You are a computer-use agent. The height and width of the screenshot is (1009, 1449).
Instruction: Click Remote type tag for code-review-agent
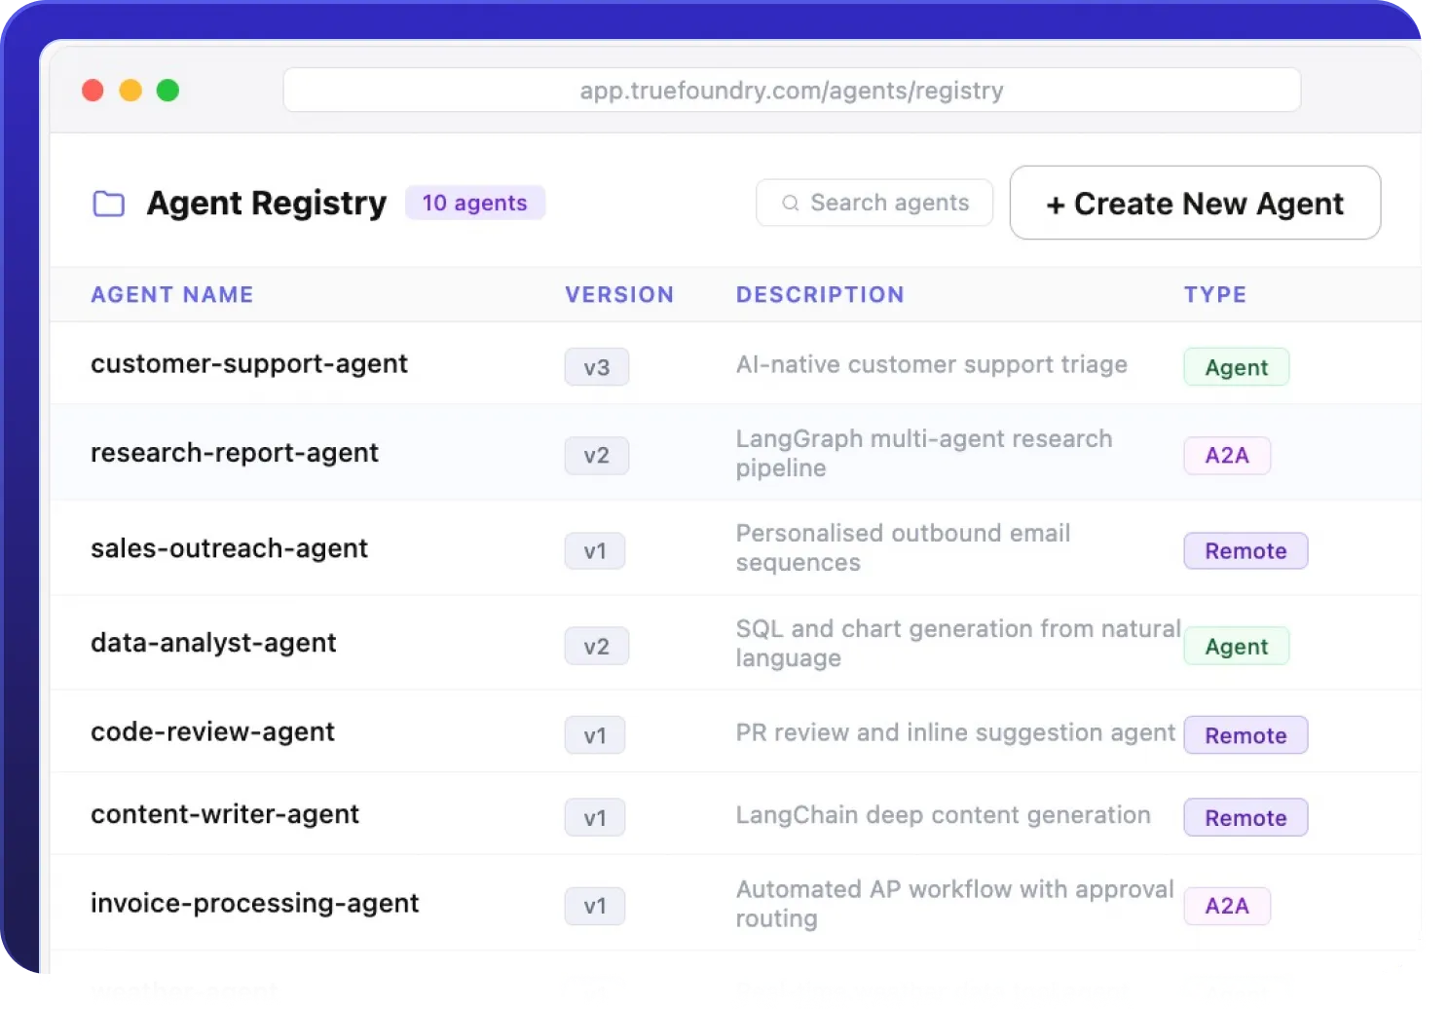[x=1245, y=735]
